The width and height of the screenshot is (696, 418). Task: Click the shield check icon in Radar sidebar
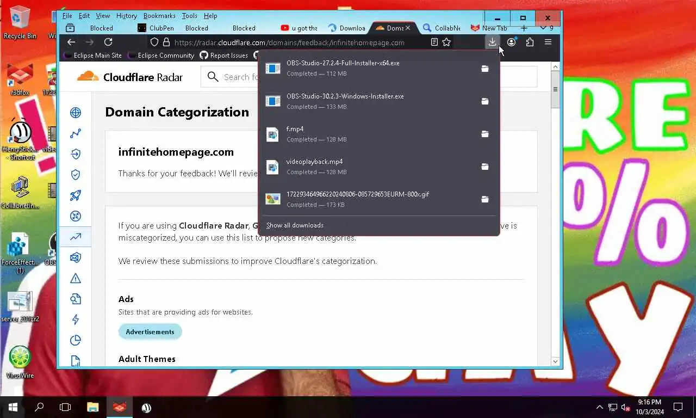tap(76, 175)
